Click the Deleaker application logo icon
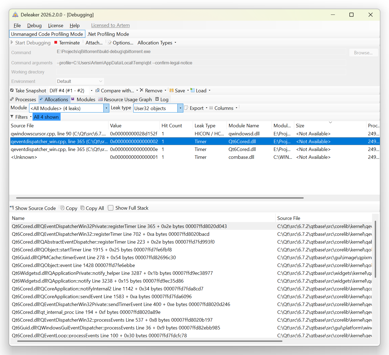The width and height of the screenshot is (389, 355). tap(15, 15)
